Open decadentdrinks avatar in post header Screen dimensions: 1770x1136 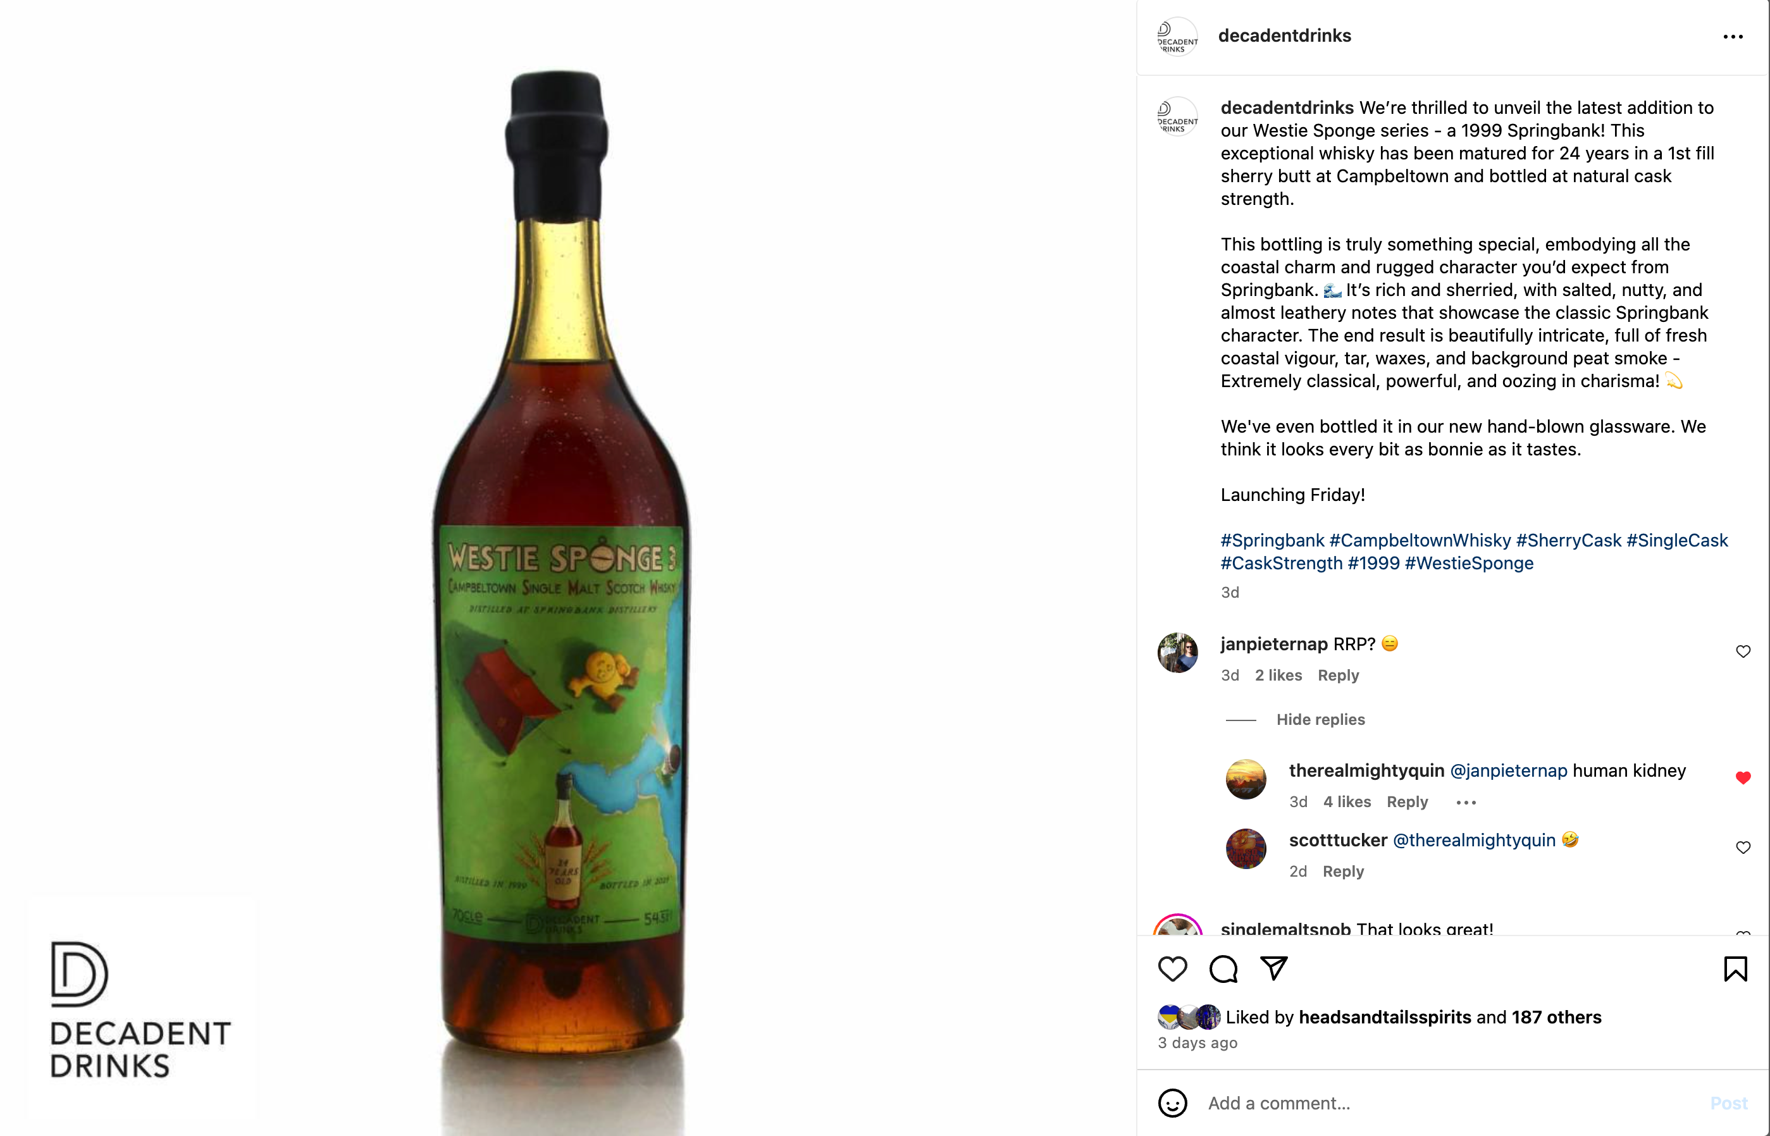tap(1177, 37)
